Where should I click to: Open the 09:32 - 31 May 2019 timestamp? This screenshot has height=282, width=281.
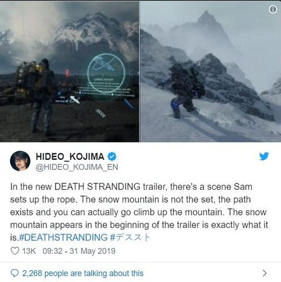click(x=79, y=251)
